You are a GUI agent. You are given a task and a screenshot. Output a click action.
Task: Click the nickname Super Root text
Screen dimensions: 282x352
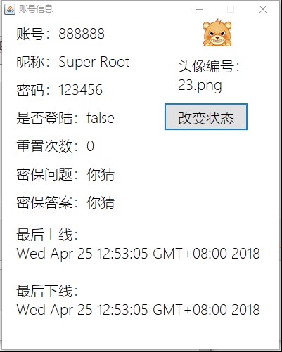(x=94, y=62)
